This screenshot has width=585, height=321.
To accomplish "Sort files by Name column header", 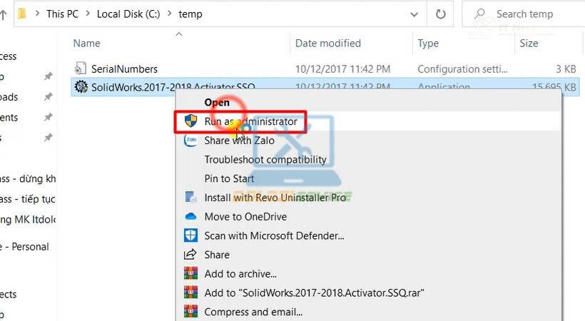I will point(87,44).
